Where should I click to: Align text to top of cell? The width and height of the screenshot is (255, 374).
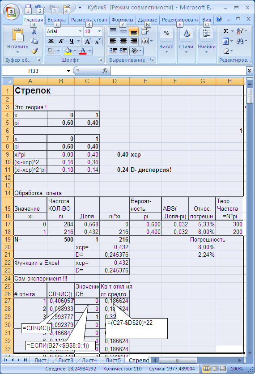113,31
